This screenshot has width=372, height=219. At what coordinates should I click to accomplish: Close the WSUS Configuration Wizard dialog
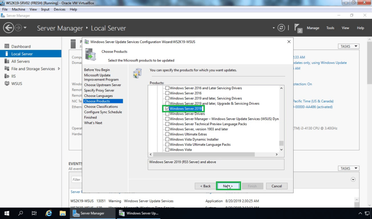coord(289,42)
